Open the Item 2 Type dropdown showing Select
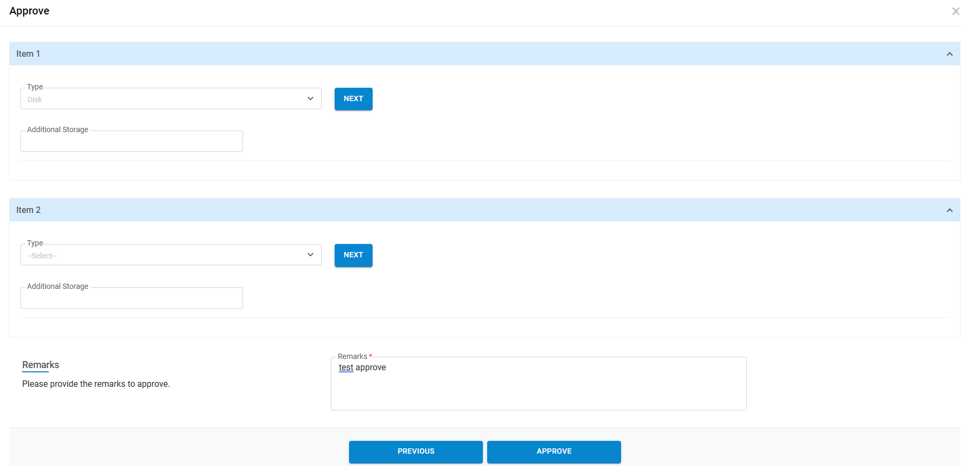961x466 pixels. tap(171, 255)
